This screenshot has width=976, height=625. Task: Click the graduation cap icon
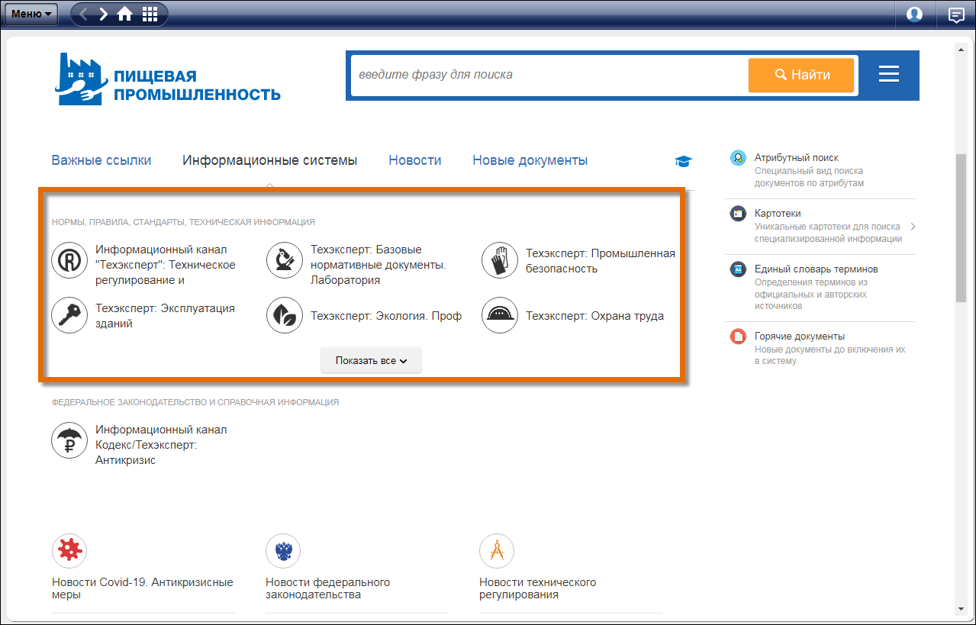pos(683,161)
